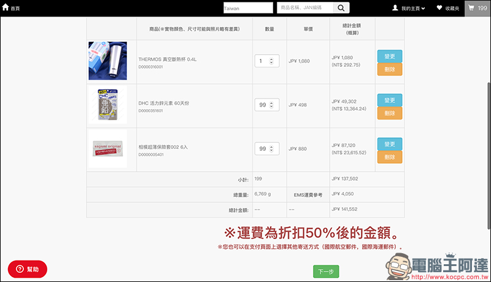The height and width of the screenshot is (282, 491).
Task: Select amount NT$ 13,364.24
Action: 349,109
